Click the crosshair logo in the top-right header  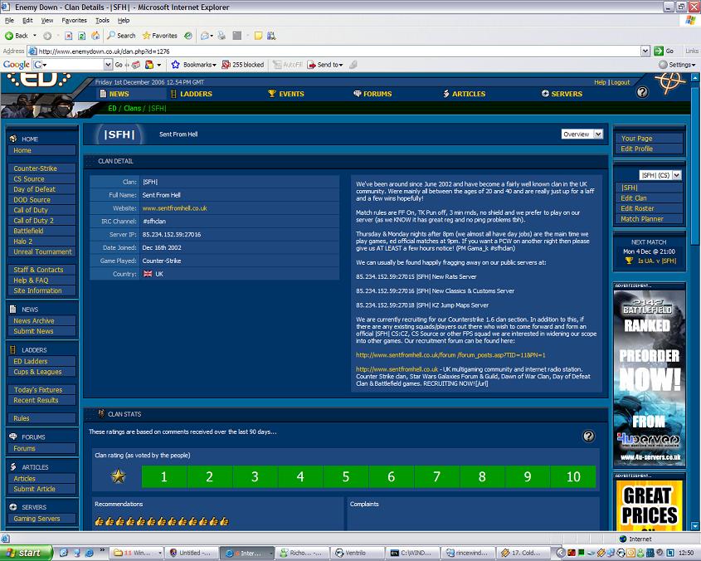(x=669, y=82)
